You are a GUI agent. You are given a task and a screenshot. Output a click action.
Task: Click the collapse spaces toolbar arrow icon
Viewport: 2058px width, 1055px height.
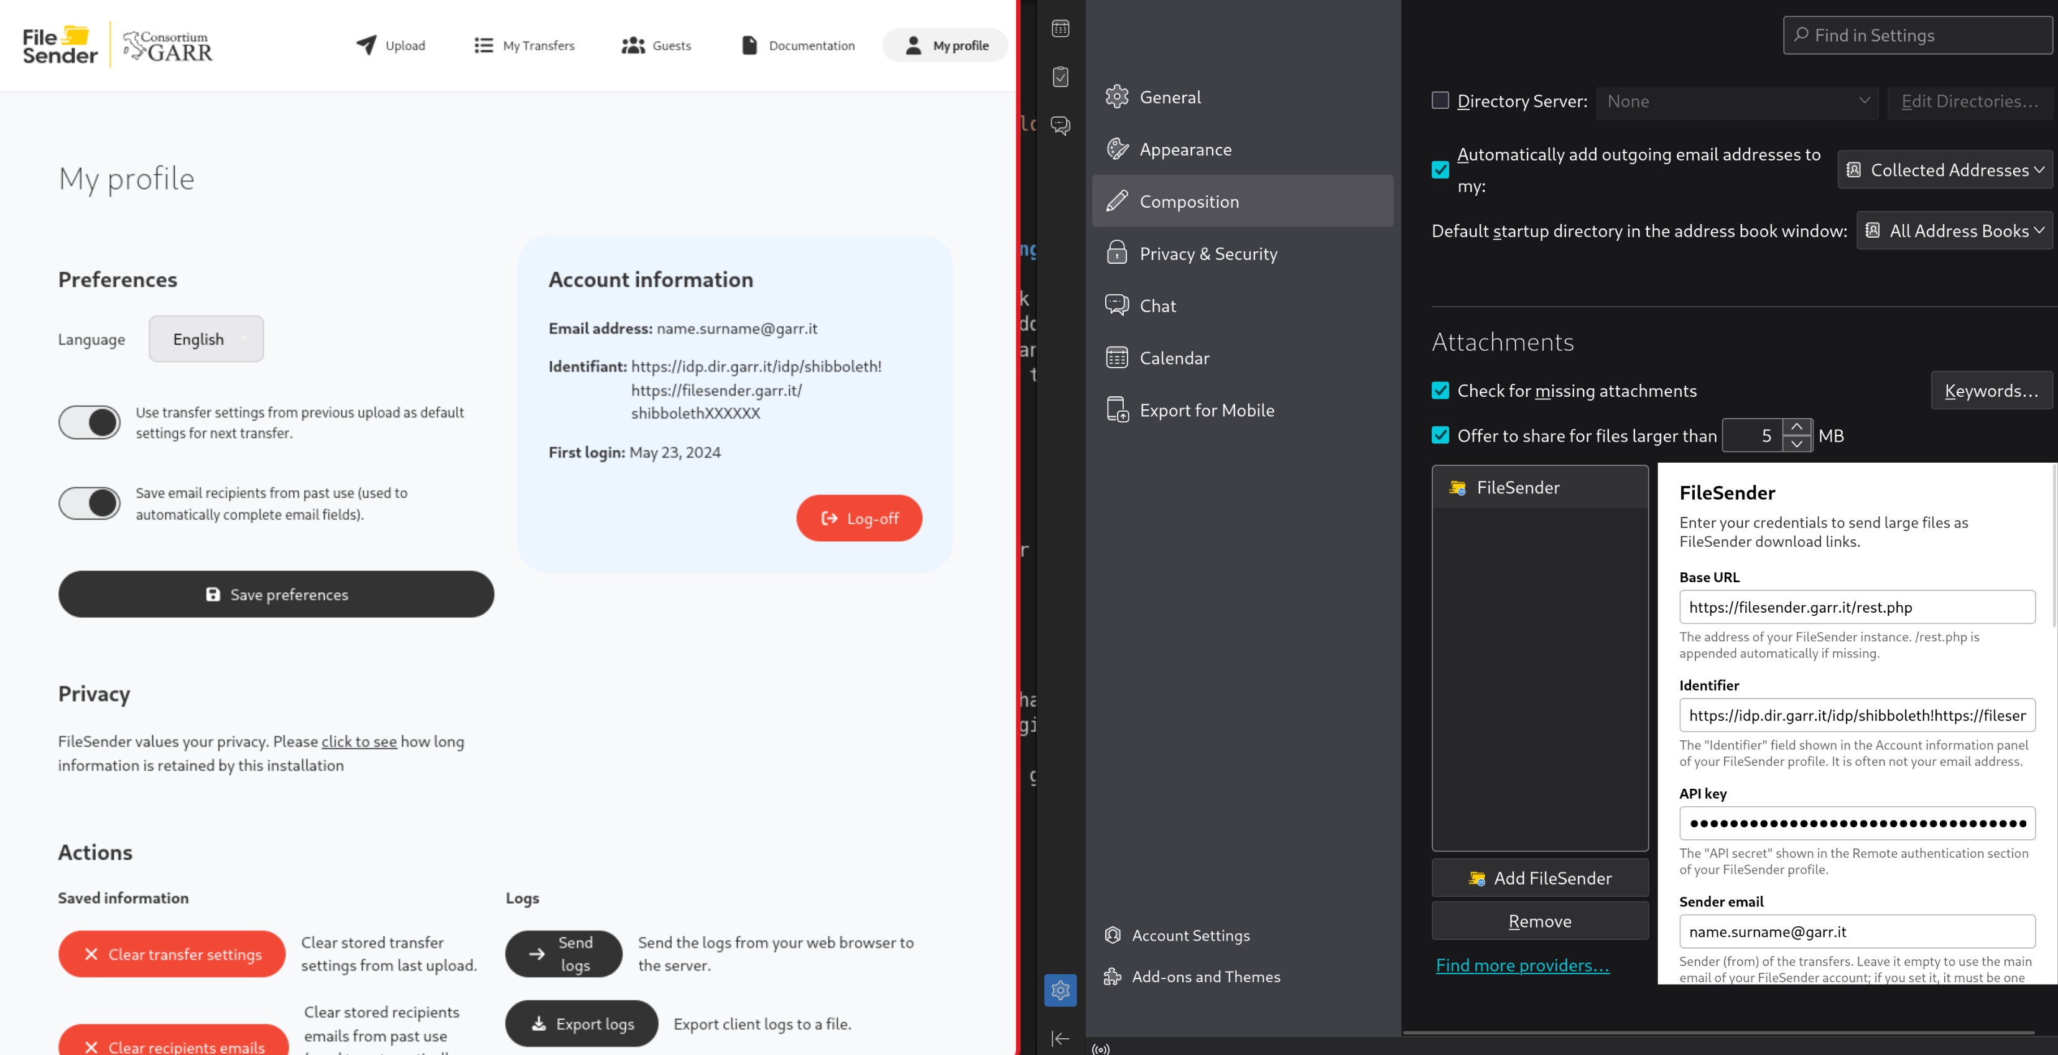[x=1060, y=1038]
